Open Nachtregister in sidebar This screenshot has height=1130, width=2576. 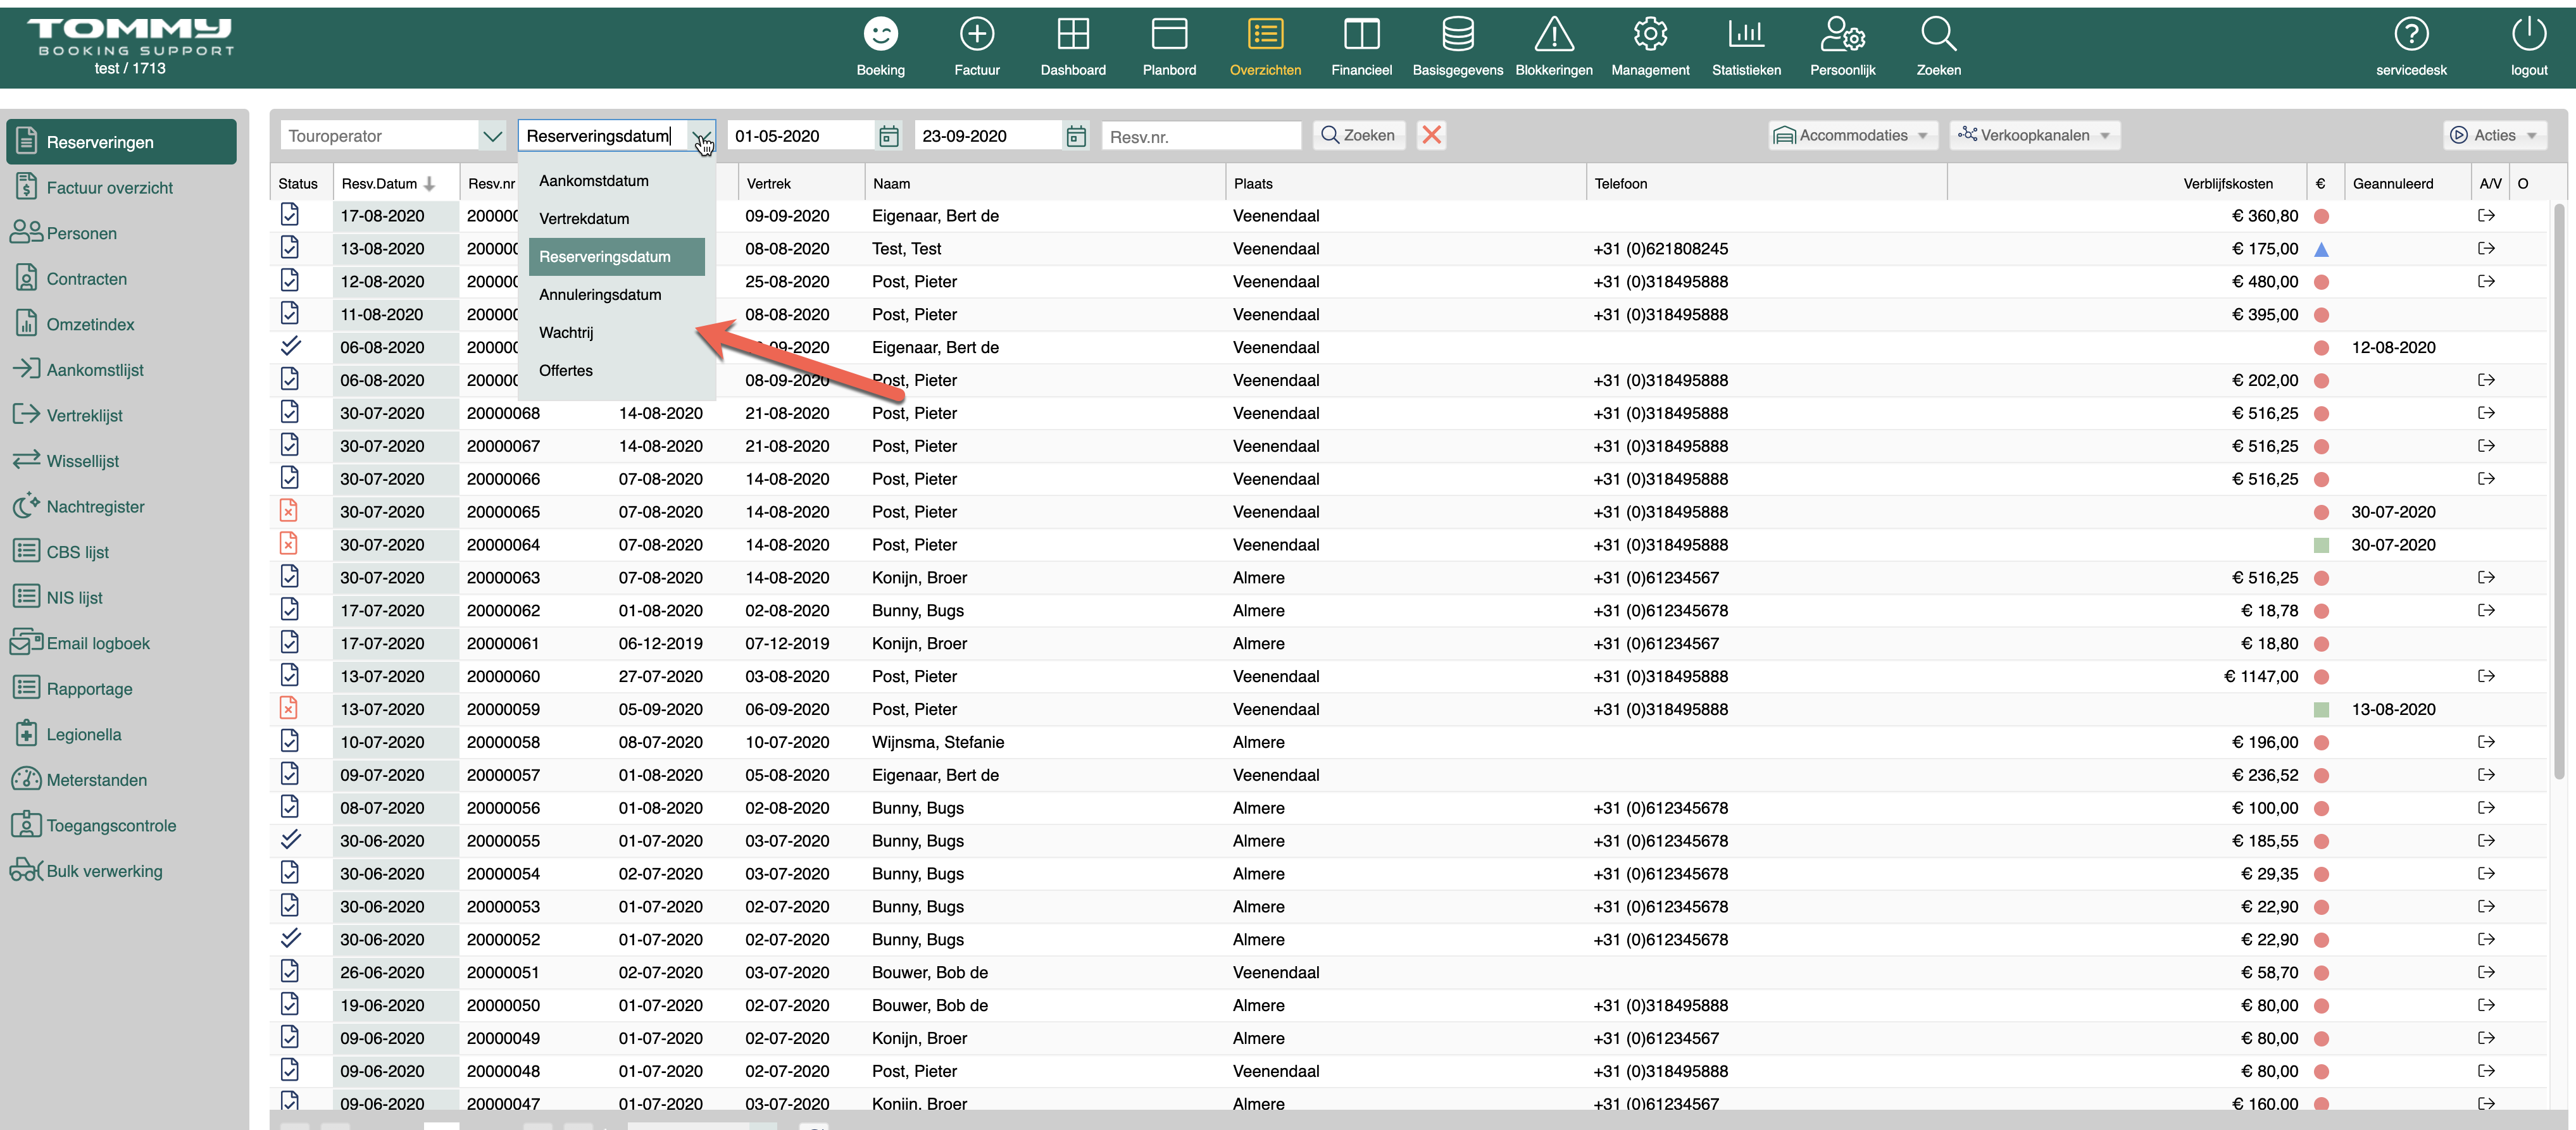(x=121, y=506)
